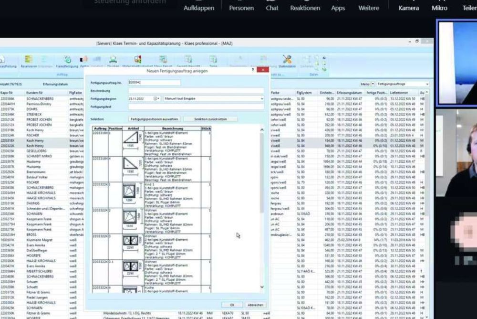The height and width of the screenshot is (319, 477).
Task: Open Personen in the meeting bar
Action: pos(241,8)
